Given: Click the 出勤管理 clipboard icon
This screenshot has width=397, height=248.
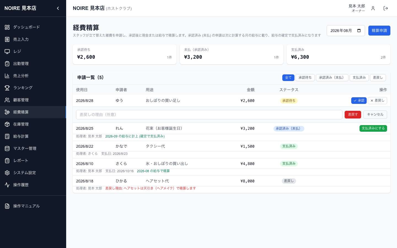Looking at the screenshot, I should tap(7, 64).
